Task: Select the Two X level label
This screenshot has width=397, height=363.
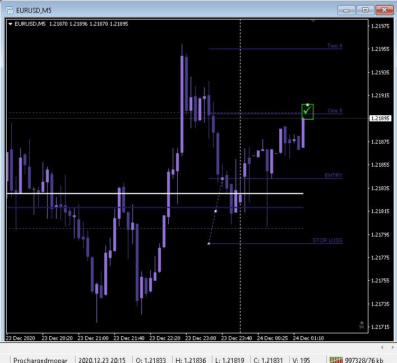Action: (335, 46)
